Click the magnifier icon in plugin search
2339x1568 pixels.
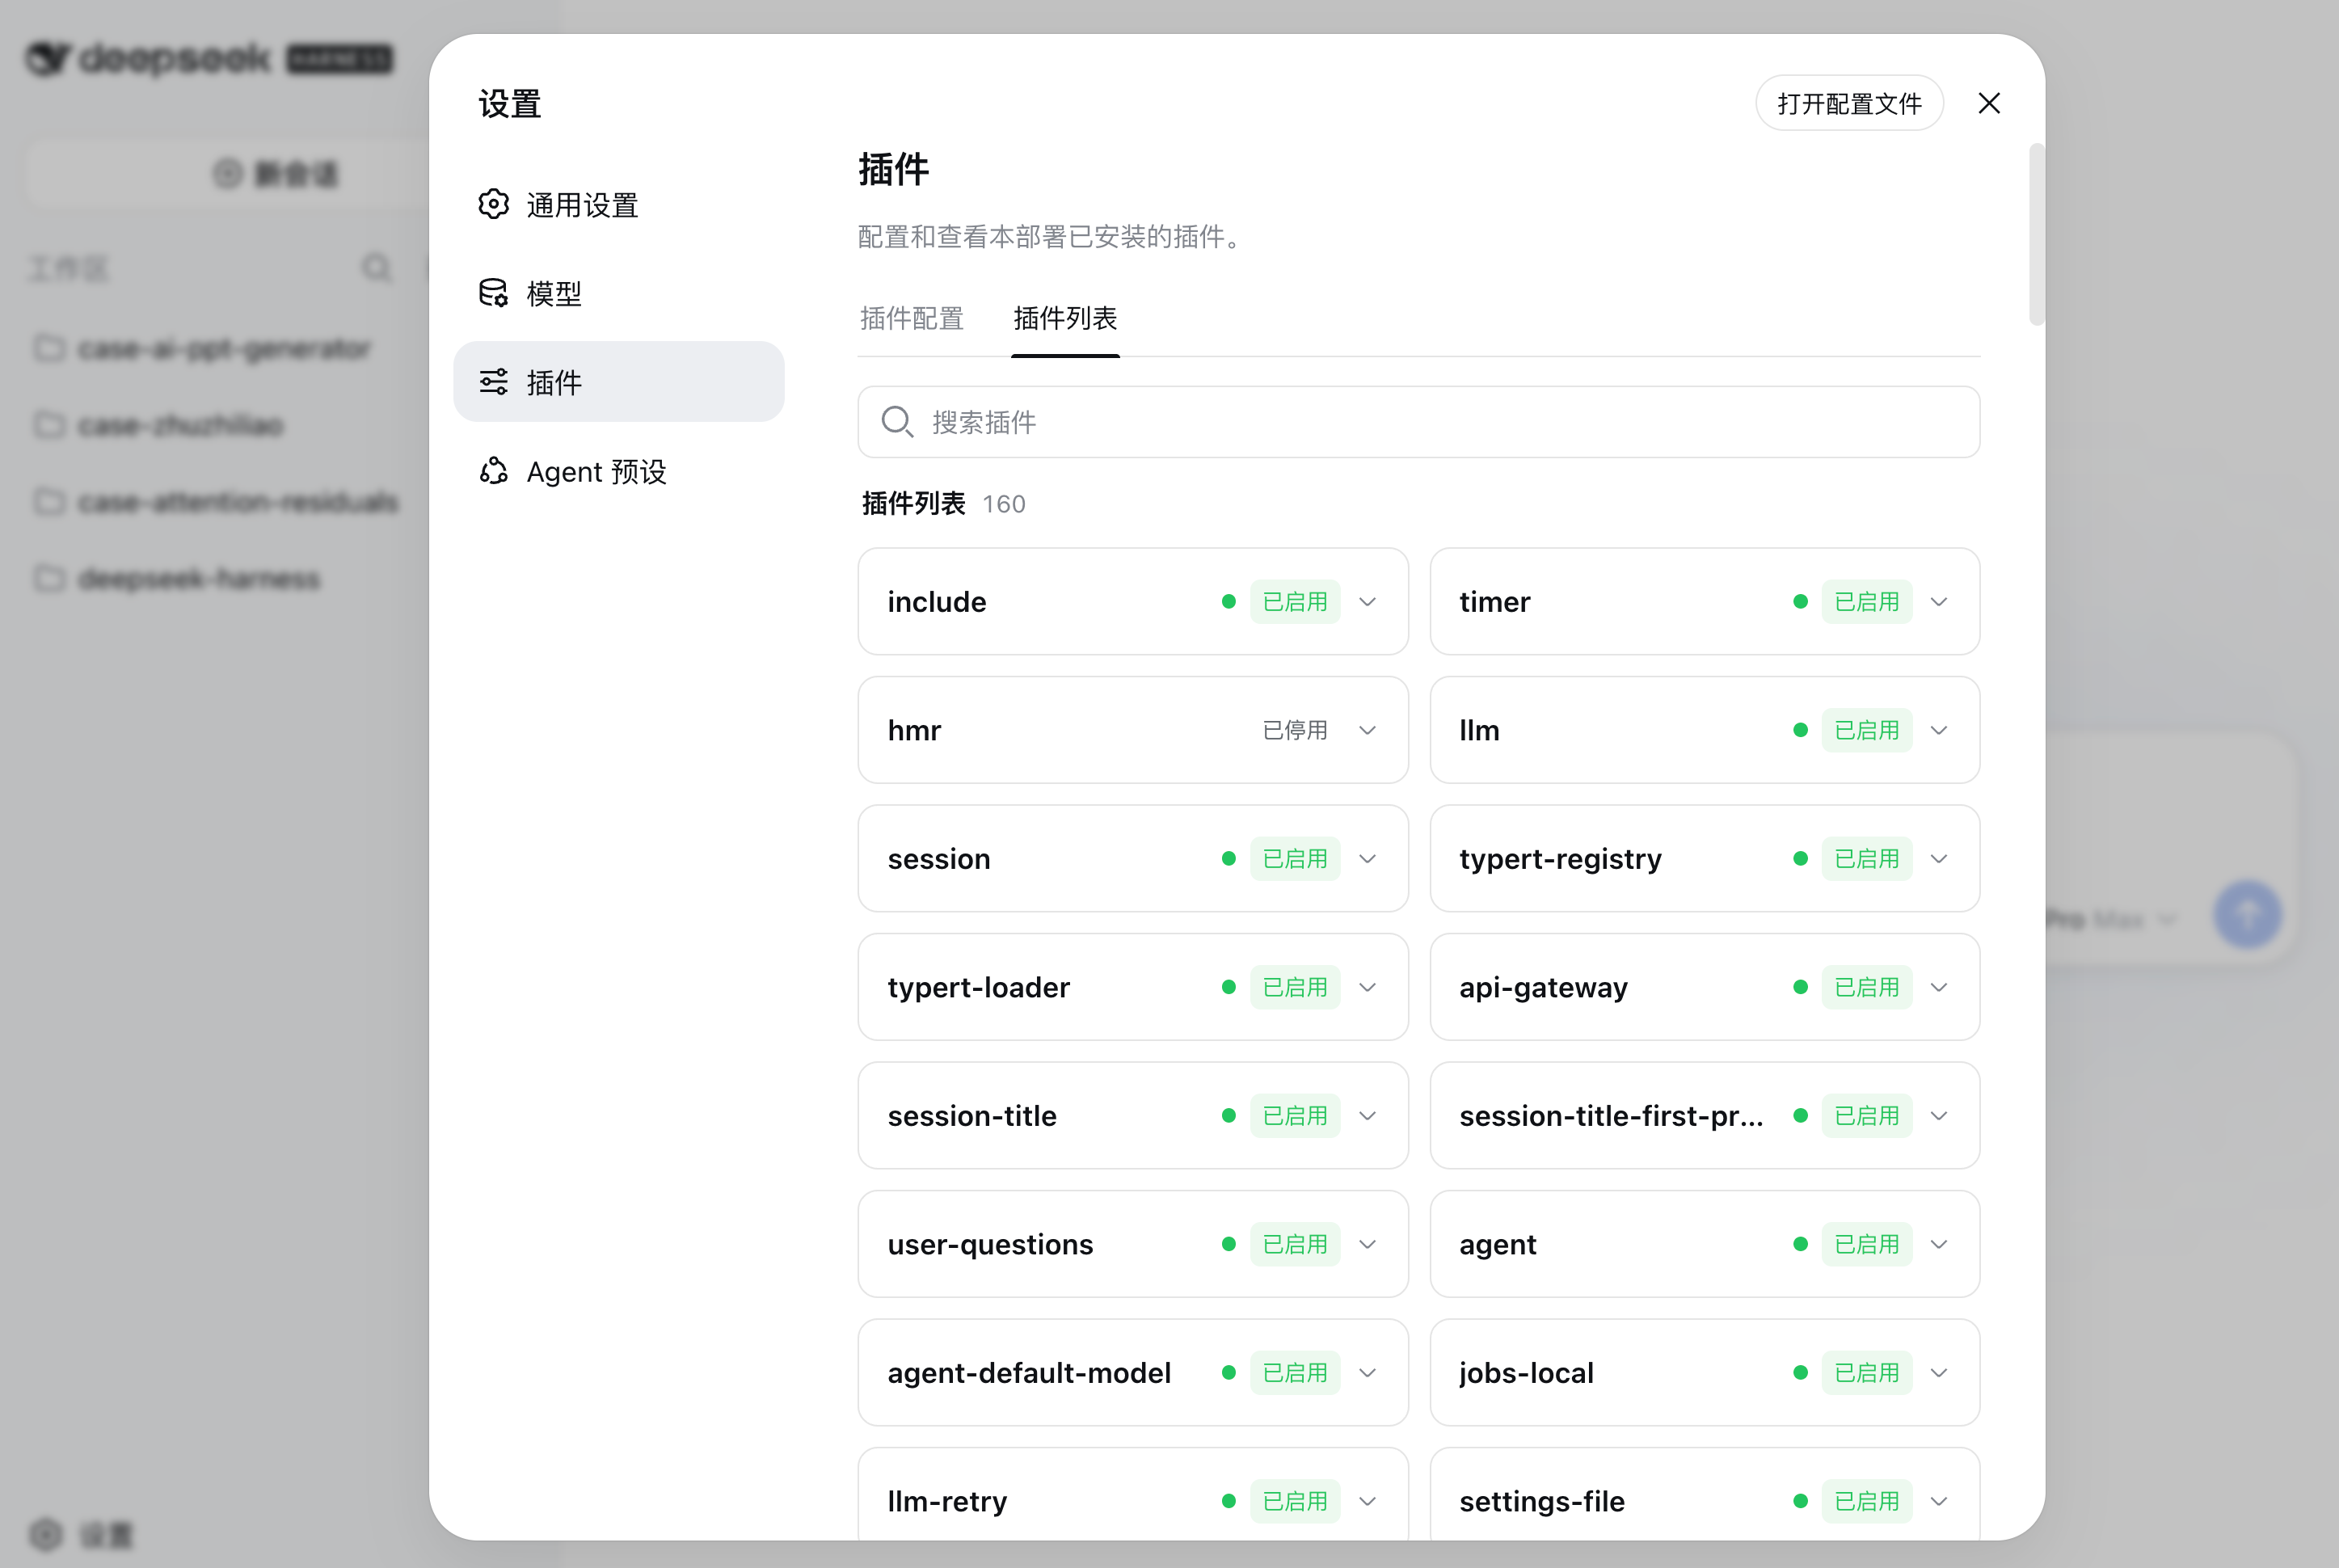coord(897,422)
